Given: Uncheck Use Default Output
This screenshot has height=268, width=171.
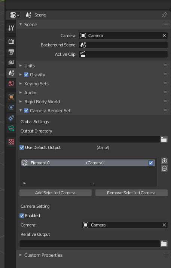Looking at the screenshot, I should pyautogui.click(x=22, y=147).
